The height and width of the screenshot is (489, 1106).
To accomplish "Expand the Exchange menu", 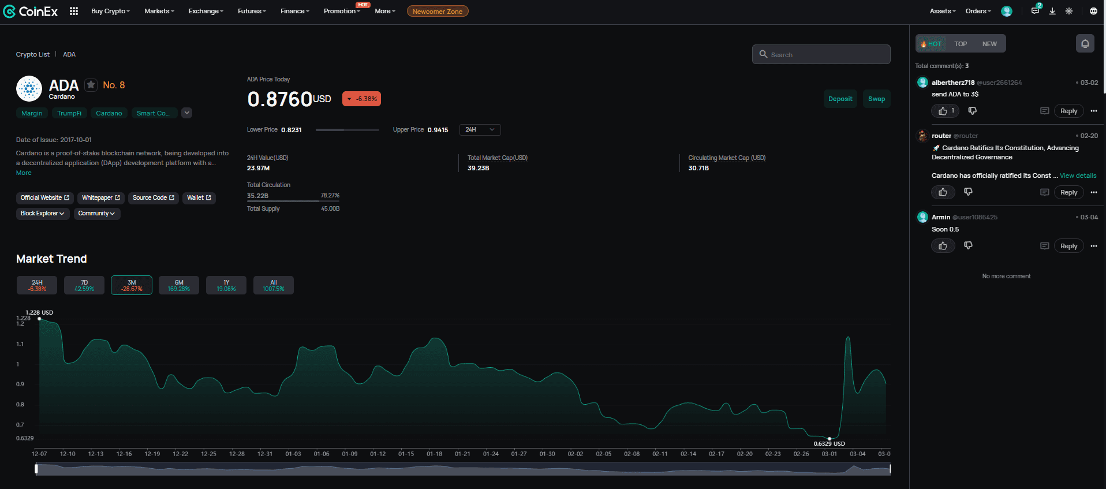I will (x=205, y=11).
